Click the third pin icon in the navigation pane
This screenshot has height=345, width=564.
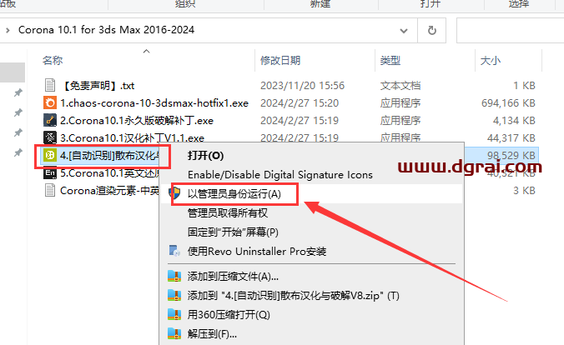[18, 133]
